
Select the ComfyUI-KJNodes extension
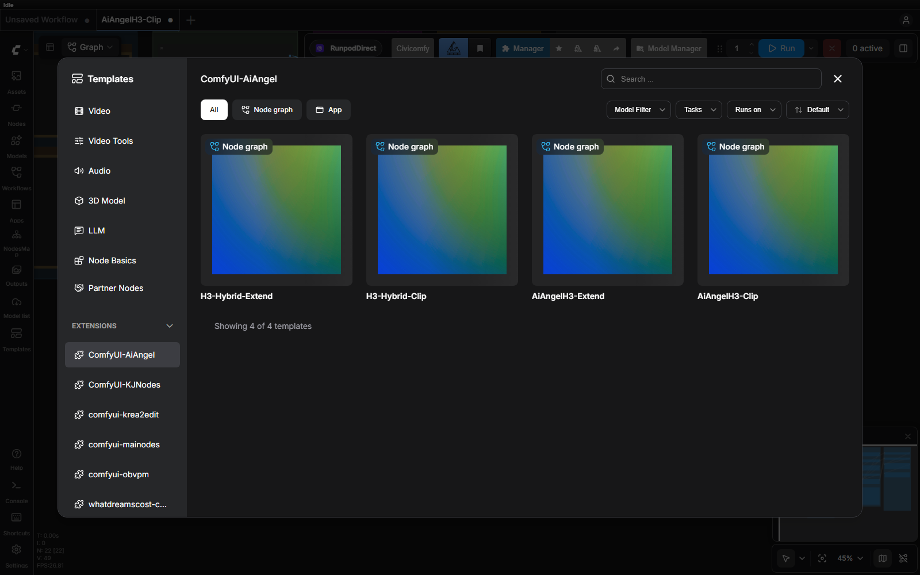[x=122, y=385]
